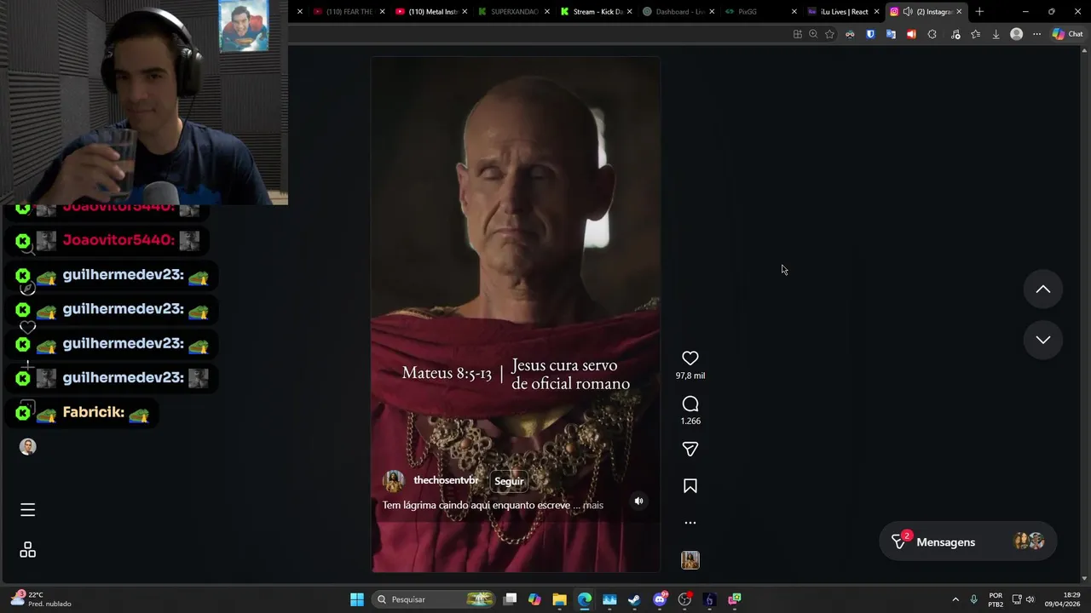
Task: Open Steam from the taskbar
Action: click(634, 599)
